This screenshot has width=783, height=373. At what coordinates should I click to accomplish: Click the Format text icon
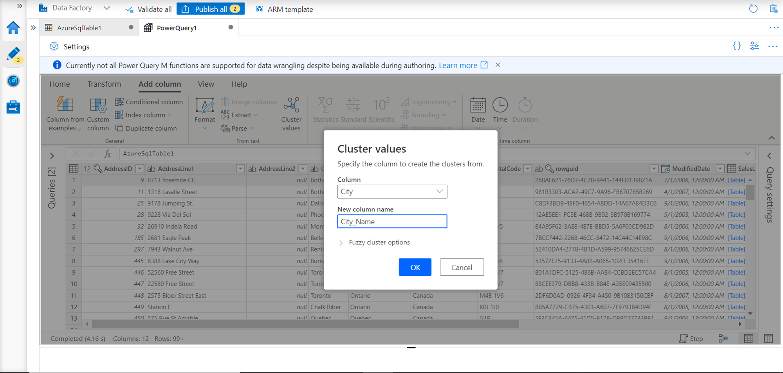tap(205, 105)
